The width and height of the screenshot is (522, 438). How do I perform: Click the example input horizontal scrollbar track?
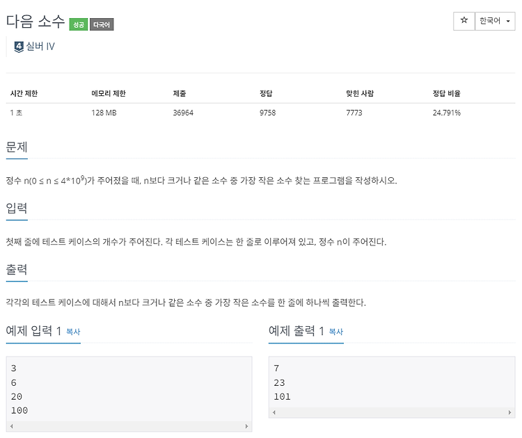tap(129, 426)
